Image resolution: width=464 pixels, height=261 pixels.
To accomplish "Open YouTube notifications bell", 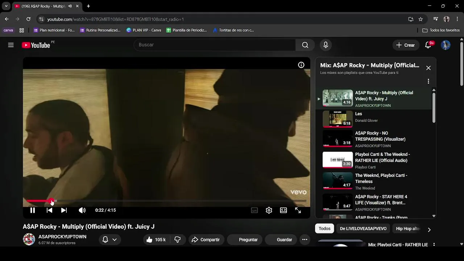I will 429,45.
